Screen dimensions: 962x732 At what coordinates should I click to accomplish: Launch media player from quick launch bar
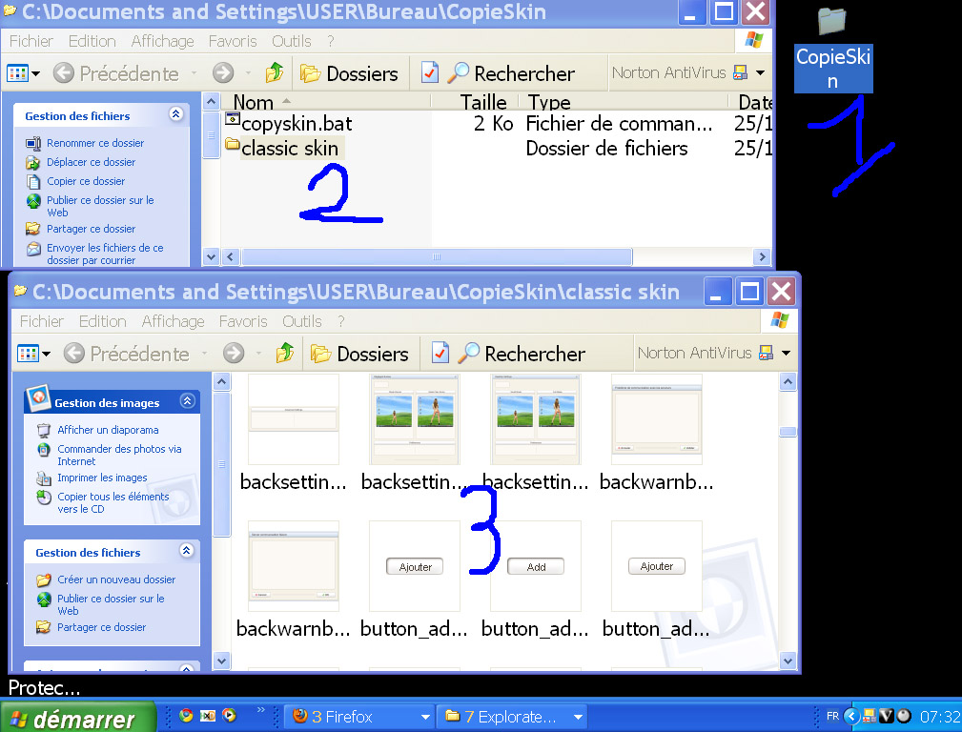pos(230,716)
